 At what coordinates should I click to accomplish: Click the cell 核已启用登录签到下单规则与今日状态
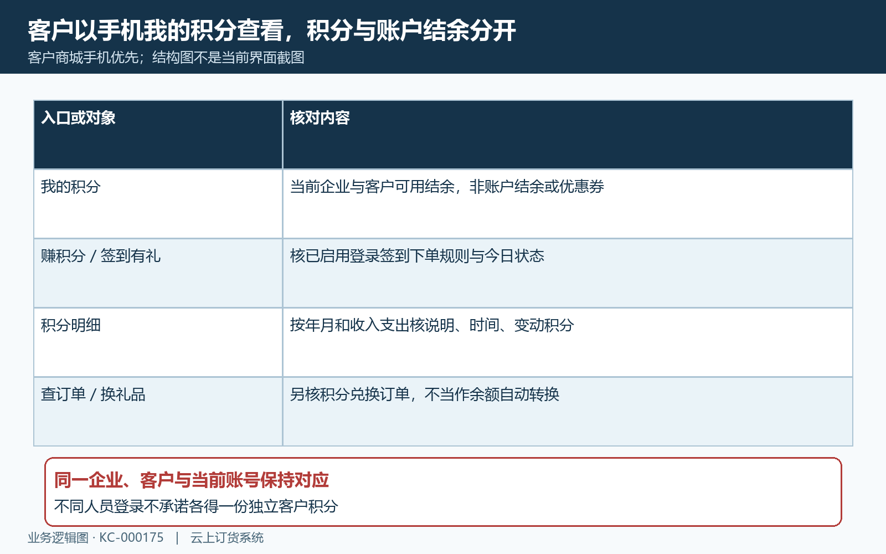pyautogui.click(x=568, y=273)
